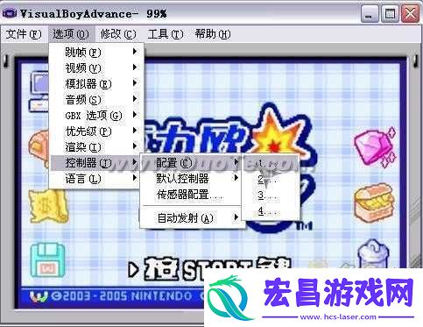Choose controller configuration 4

[271, 211]
